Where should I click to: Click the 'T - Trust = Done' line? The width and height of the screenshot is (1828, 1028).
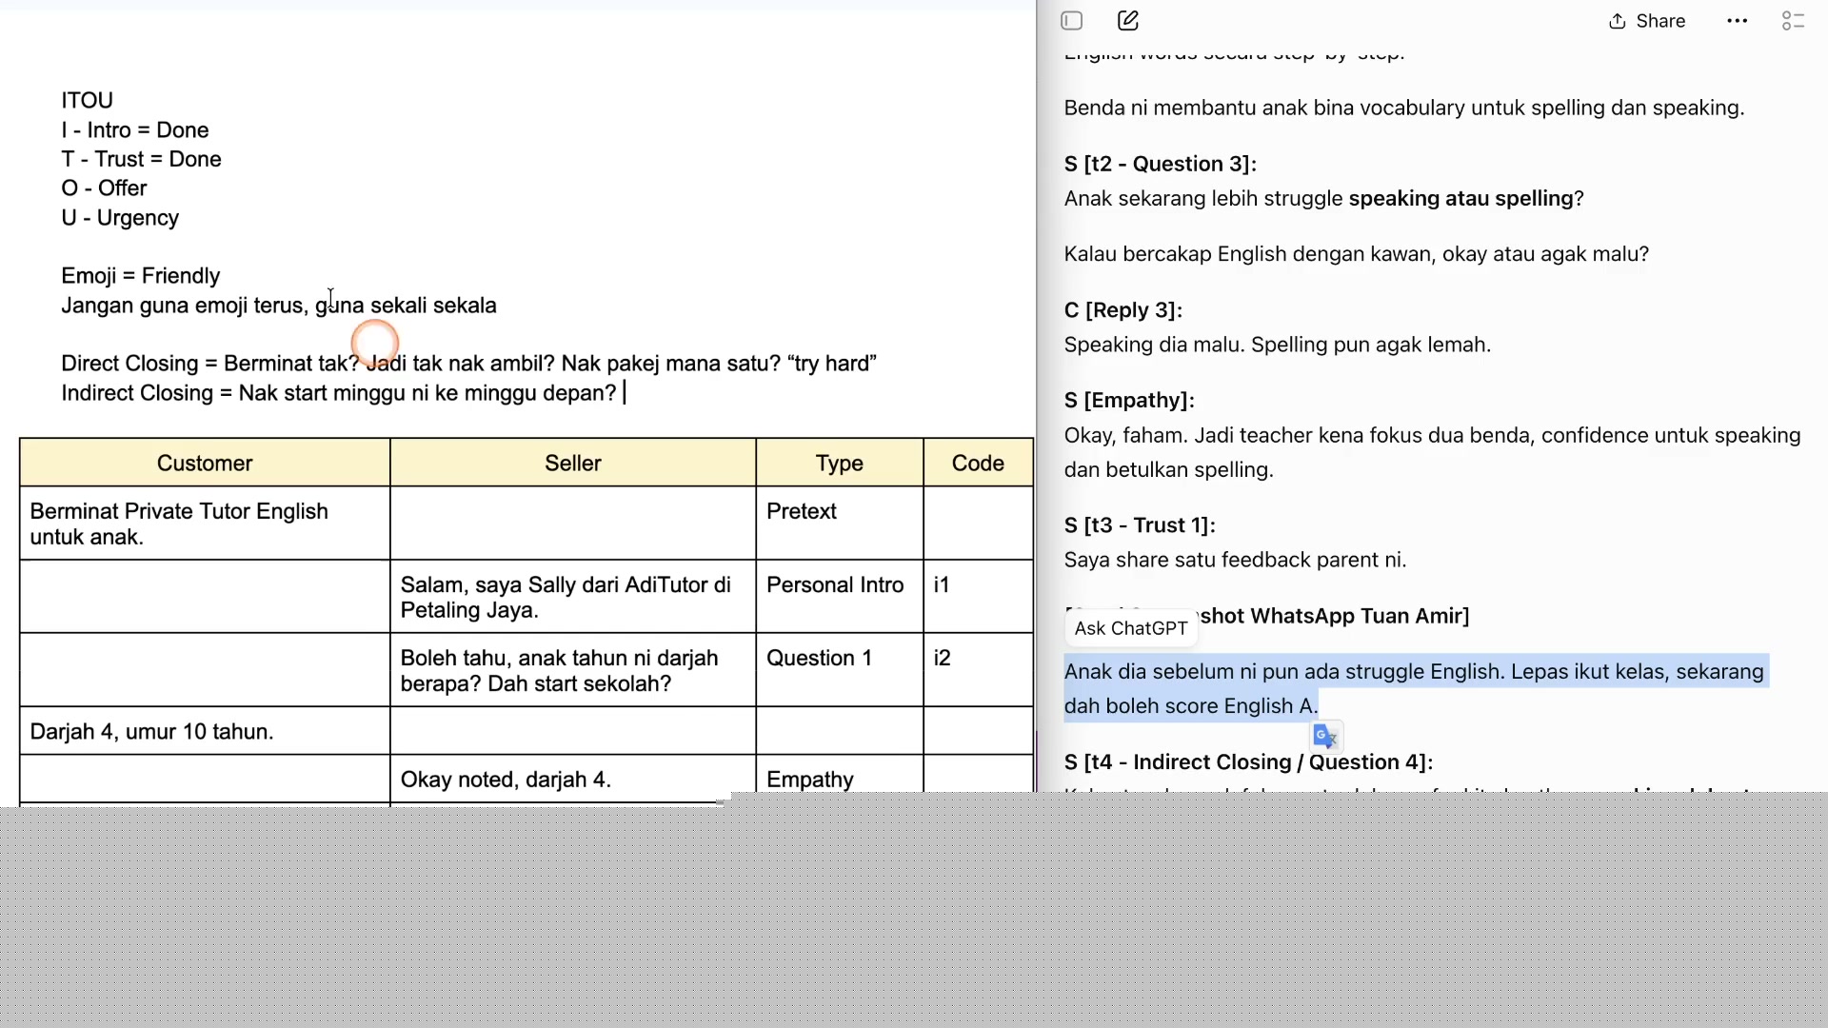point(142,159)
